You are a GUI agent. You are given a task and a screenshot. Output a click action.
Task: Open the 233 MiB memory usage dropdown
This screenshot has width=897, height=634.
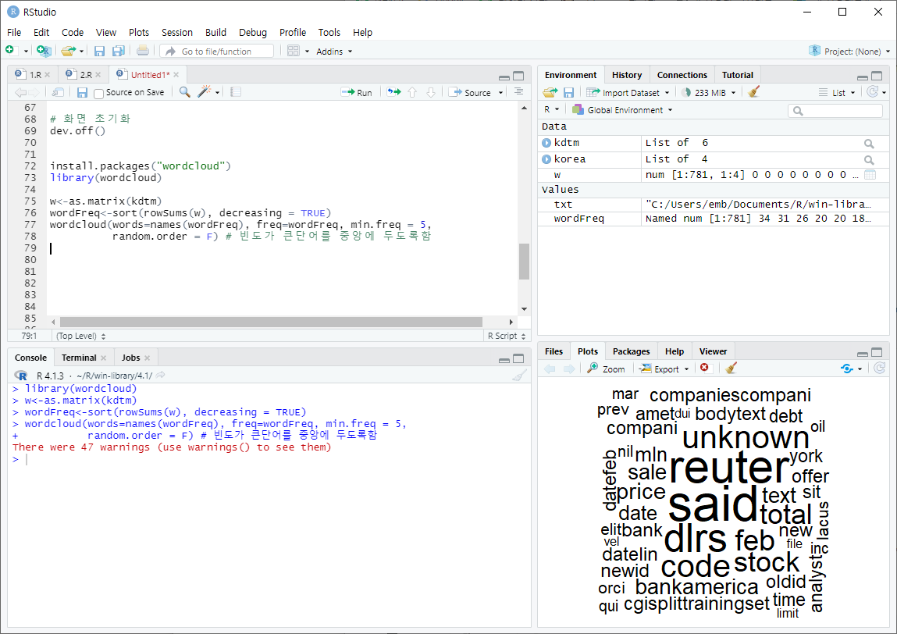709,93
